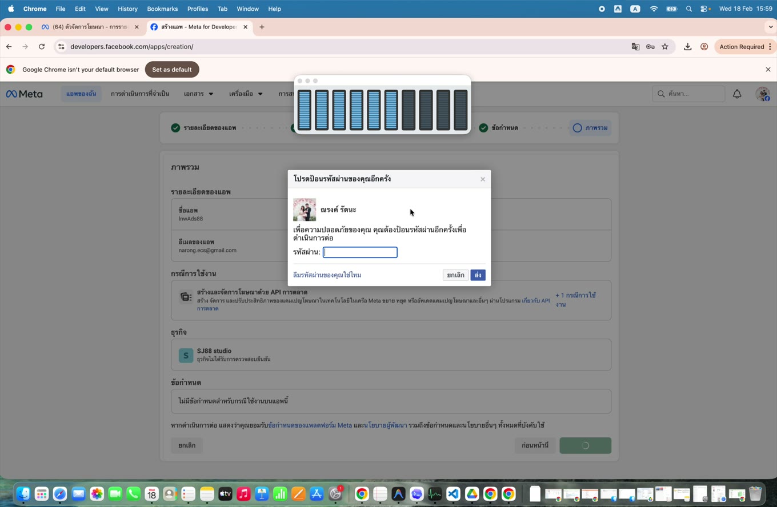Image resolution: width=777 pixels, height=507 pixels.
Task: Expand the เอกสาร dropdown menu
Action: click(198, 94)
